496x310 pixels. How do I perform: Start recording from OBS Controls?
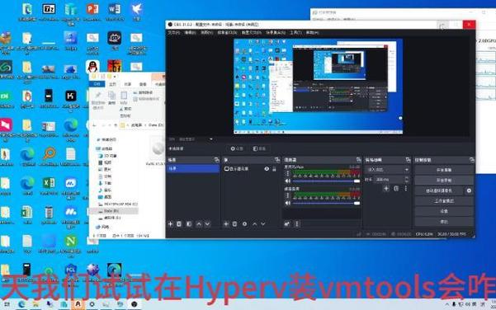pyautogui.click(x=444, y=181)
